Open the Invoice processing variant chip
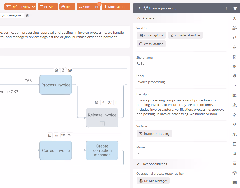240x188 pixels. click(154, 133)
